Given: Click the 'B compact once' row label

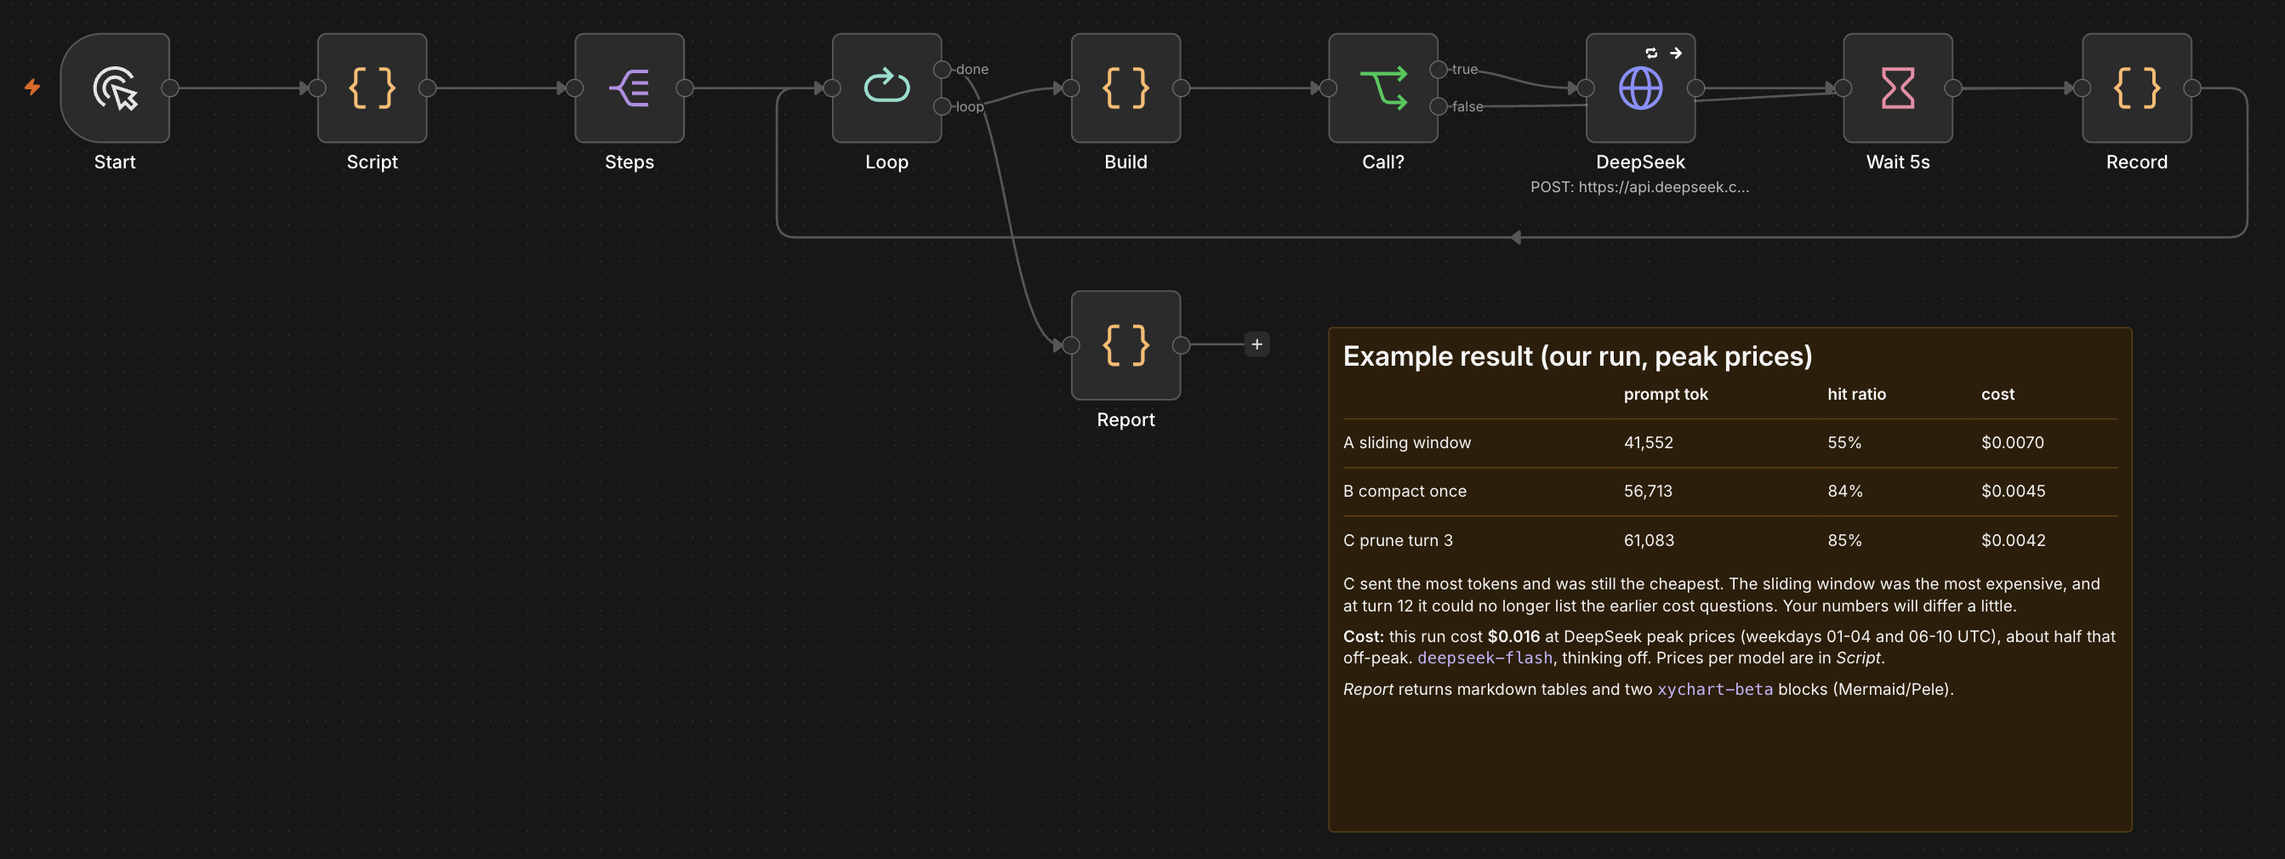Looking at the screenshot, I should point(1405,491).
